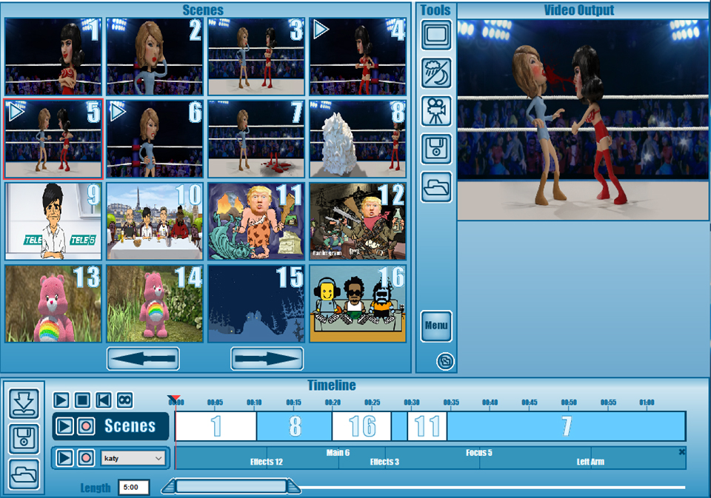Go to the next scenes page
Screen dimensions: 711x498
(x=267, y=358)
